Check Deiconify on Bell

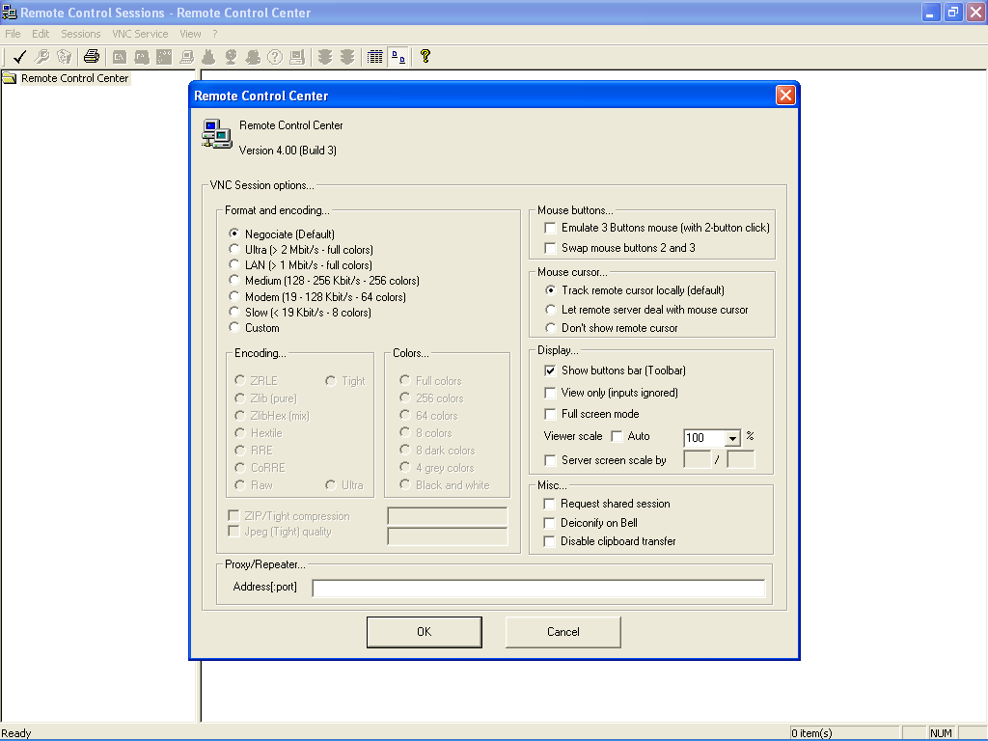[549, 523]
